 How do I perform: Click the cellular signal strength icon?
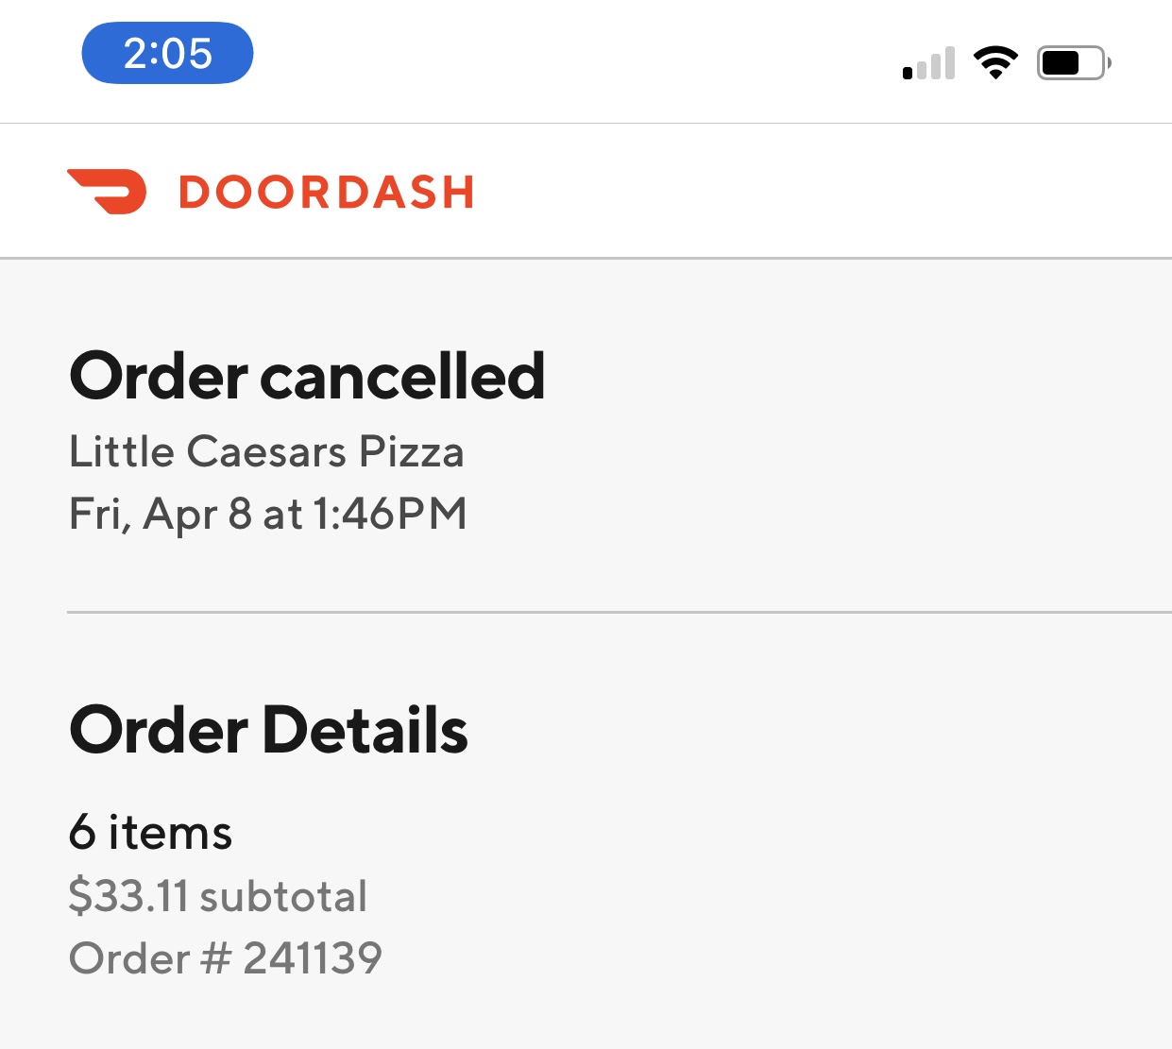click(x=928, y=64)
